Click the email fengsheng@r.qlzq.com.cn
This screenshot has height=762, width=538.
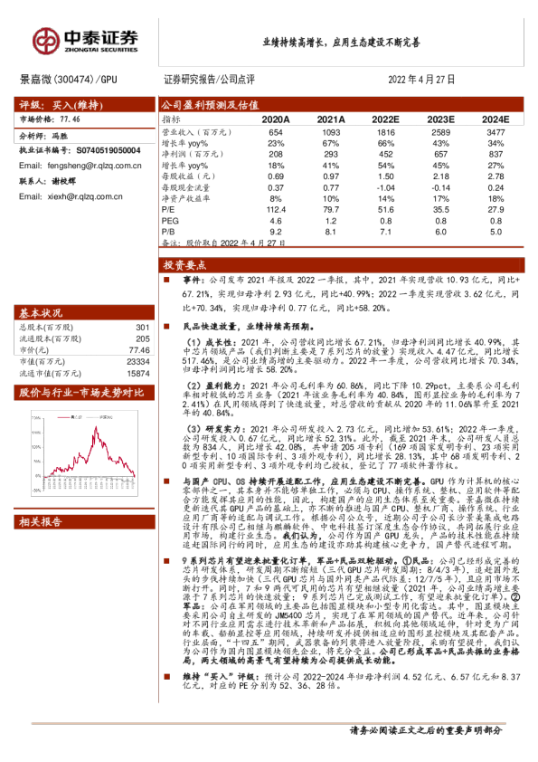pos(94,166)
